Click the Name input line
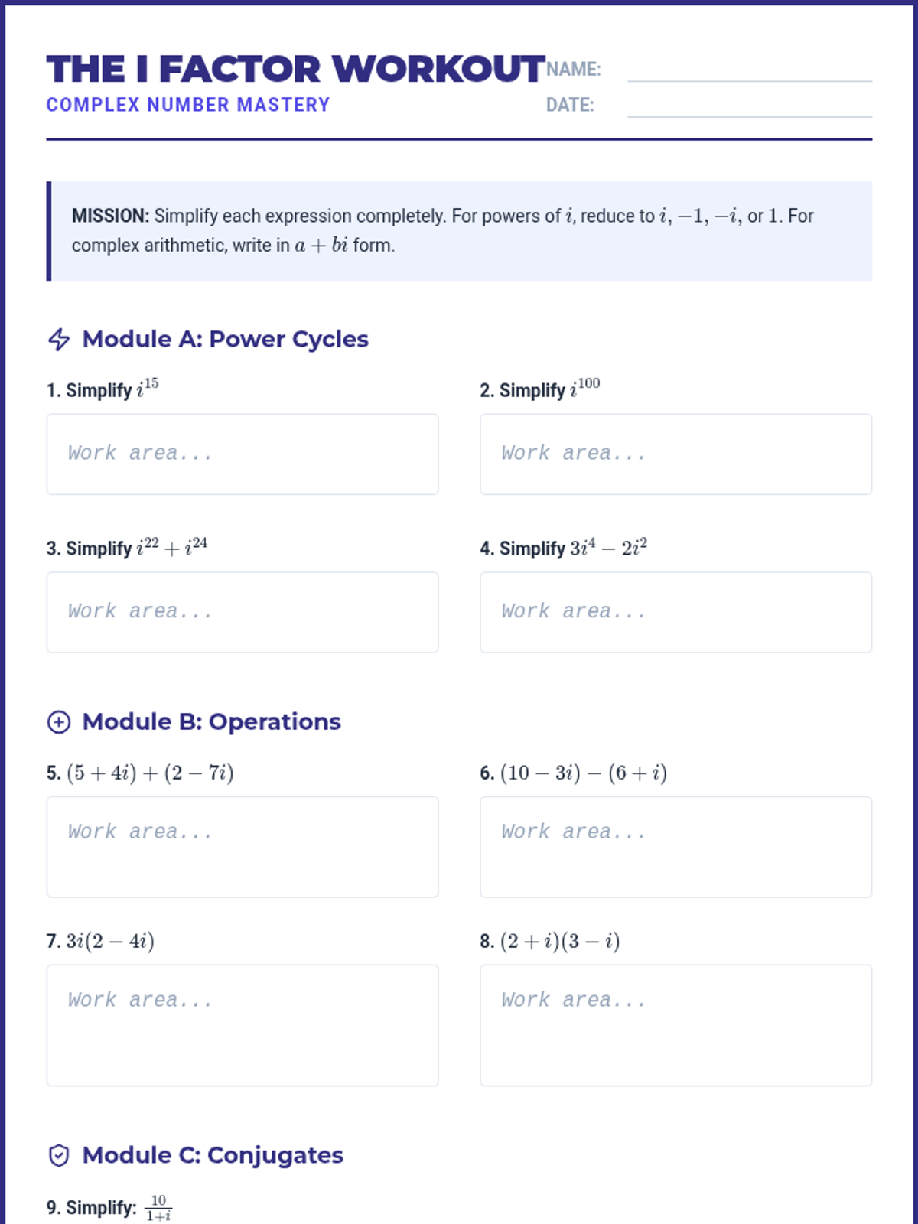This screenshot has height=1224, width=918. click(749, 69)
